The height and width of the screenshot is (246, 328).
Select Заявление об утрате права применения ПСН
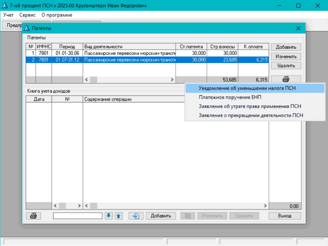250,106
